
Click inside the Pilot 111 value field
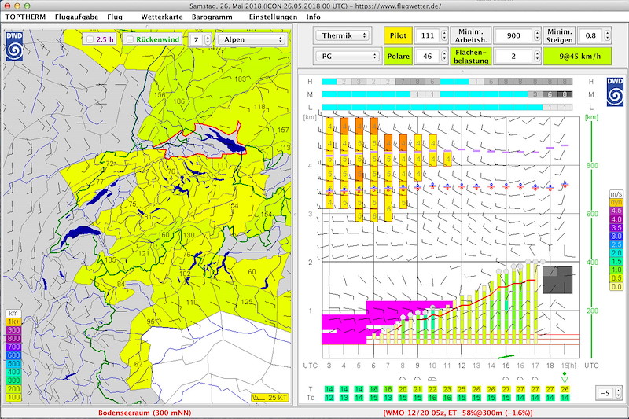click(428, 35)
